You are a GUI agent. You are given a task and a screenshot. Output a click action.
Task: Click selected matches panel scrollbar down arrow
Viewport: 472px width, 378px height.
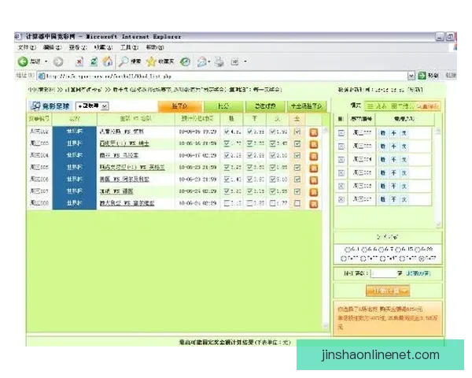point(438,225)
